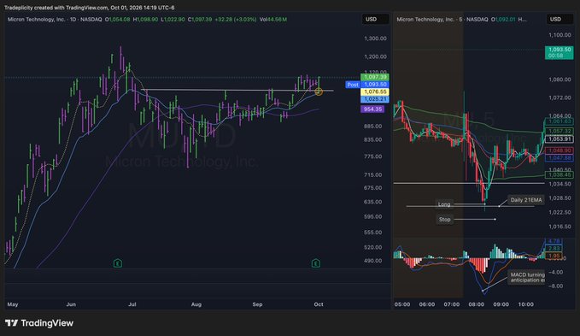This screenshot has height=336, width=580.
Task: Click the 08:00 time axis label
Action: 476,304
